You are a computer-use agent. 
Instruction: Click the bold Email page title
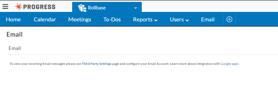click(14, 34)
